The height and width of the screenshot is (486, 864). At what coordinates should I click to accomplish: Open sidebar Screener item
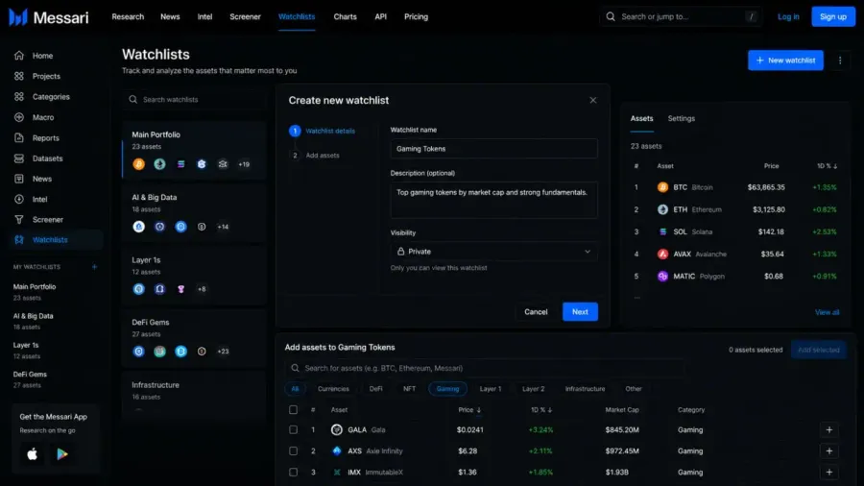click(x=47, y=219)
